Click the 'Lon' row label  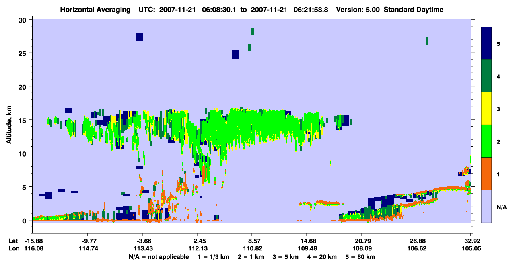click(14, 248)
